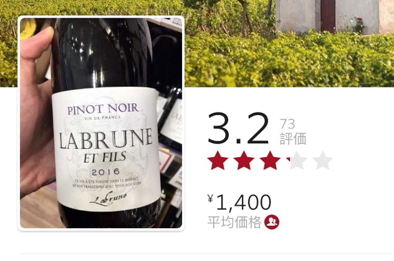Select the first red rating star
The image size is (394, 261).
(x=217, y=160)
